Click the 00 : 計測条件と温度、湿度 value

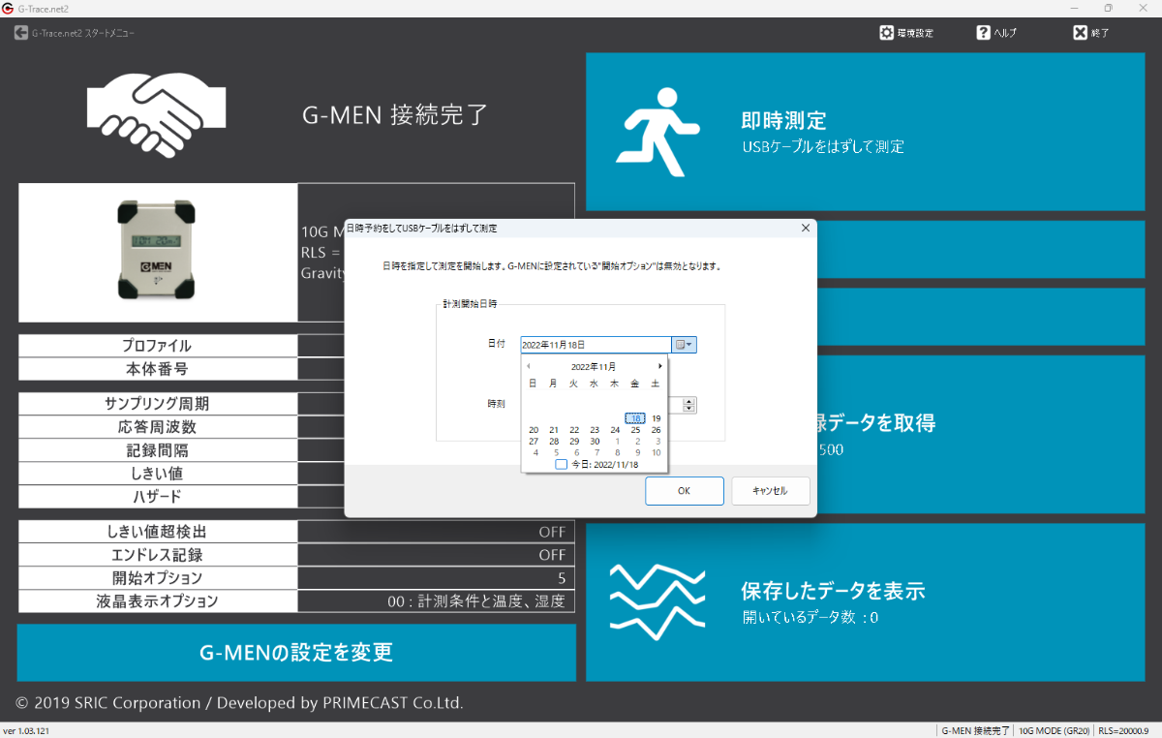pyautogui.click(x=475, y=601)
